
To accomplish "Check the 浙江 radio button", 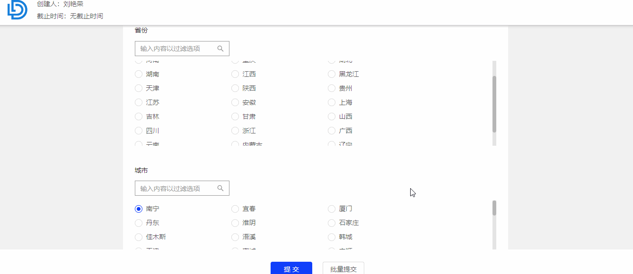I will tap(235, 131).
